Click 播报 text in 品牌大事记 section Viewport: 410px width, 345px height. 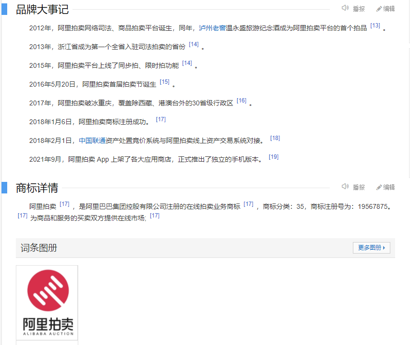359,9
